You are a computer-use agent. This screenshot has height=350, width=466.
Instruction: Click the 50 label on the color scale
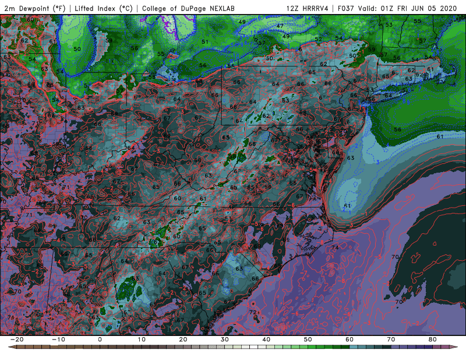click(308, 339)
